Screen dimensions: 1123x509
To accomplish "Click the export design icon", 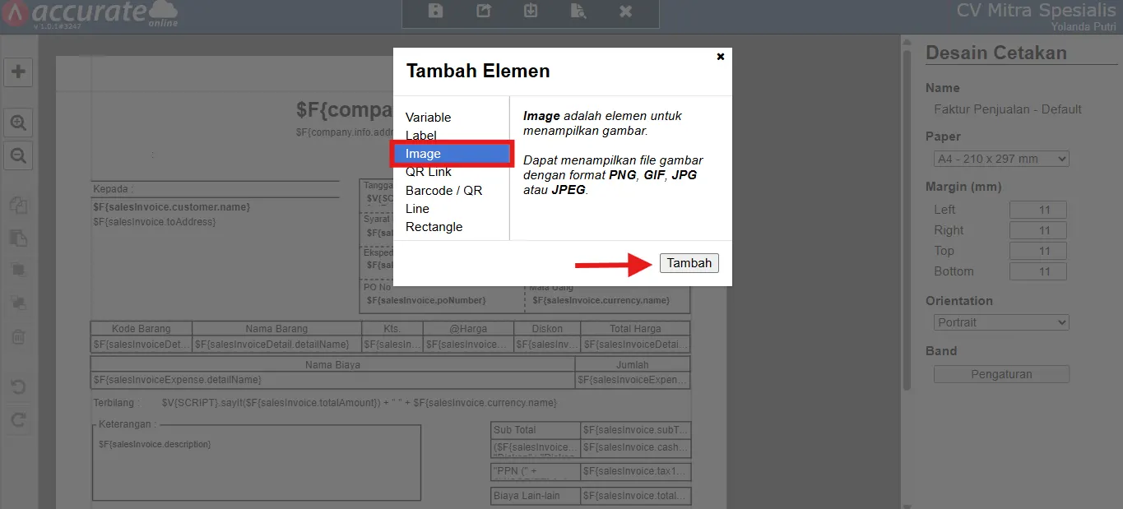I will [484, 11].
